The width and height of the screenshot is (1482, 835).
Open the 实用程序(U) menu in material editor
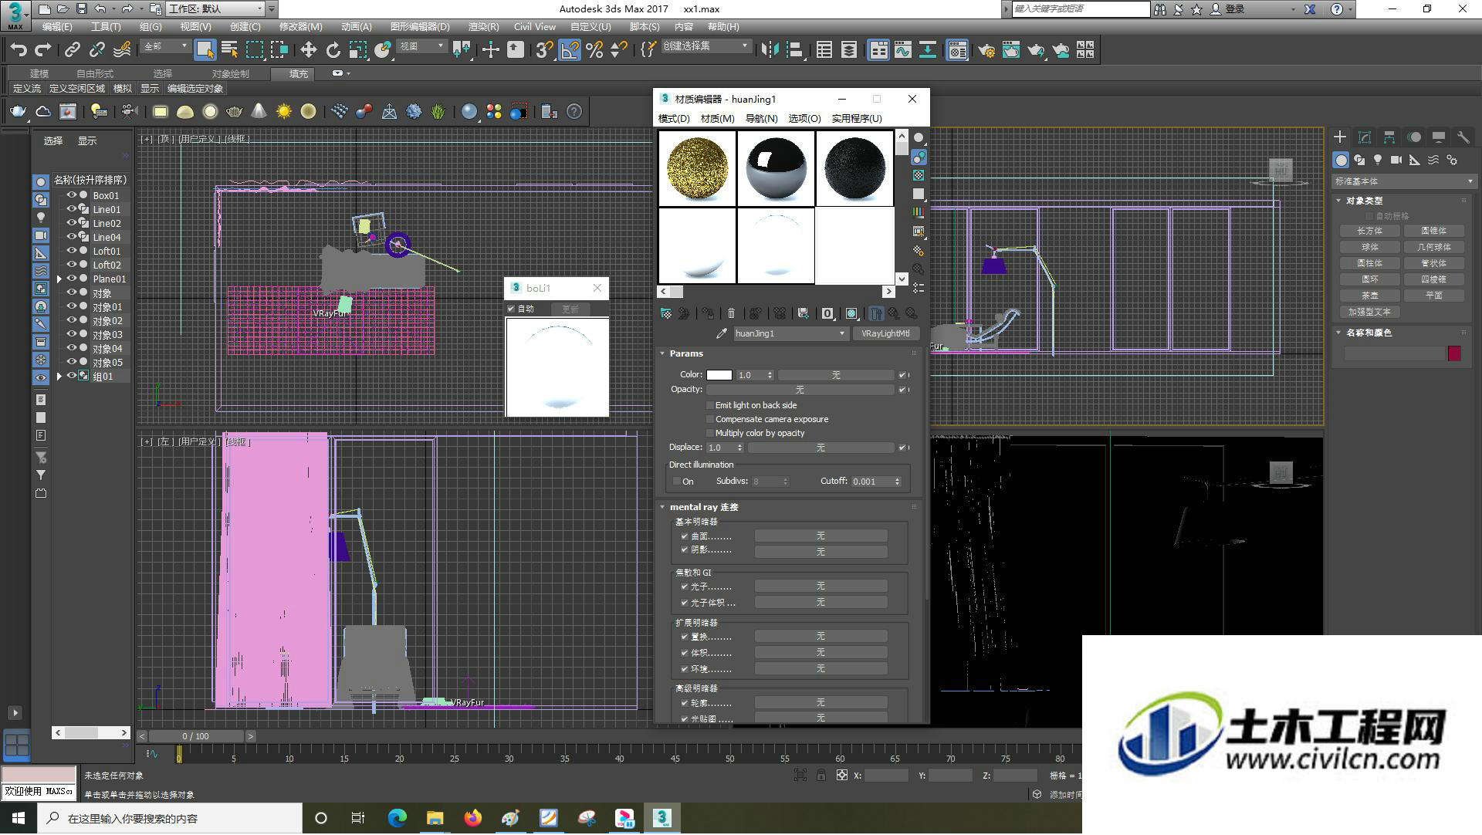point(856,118)
